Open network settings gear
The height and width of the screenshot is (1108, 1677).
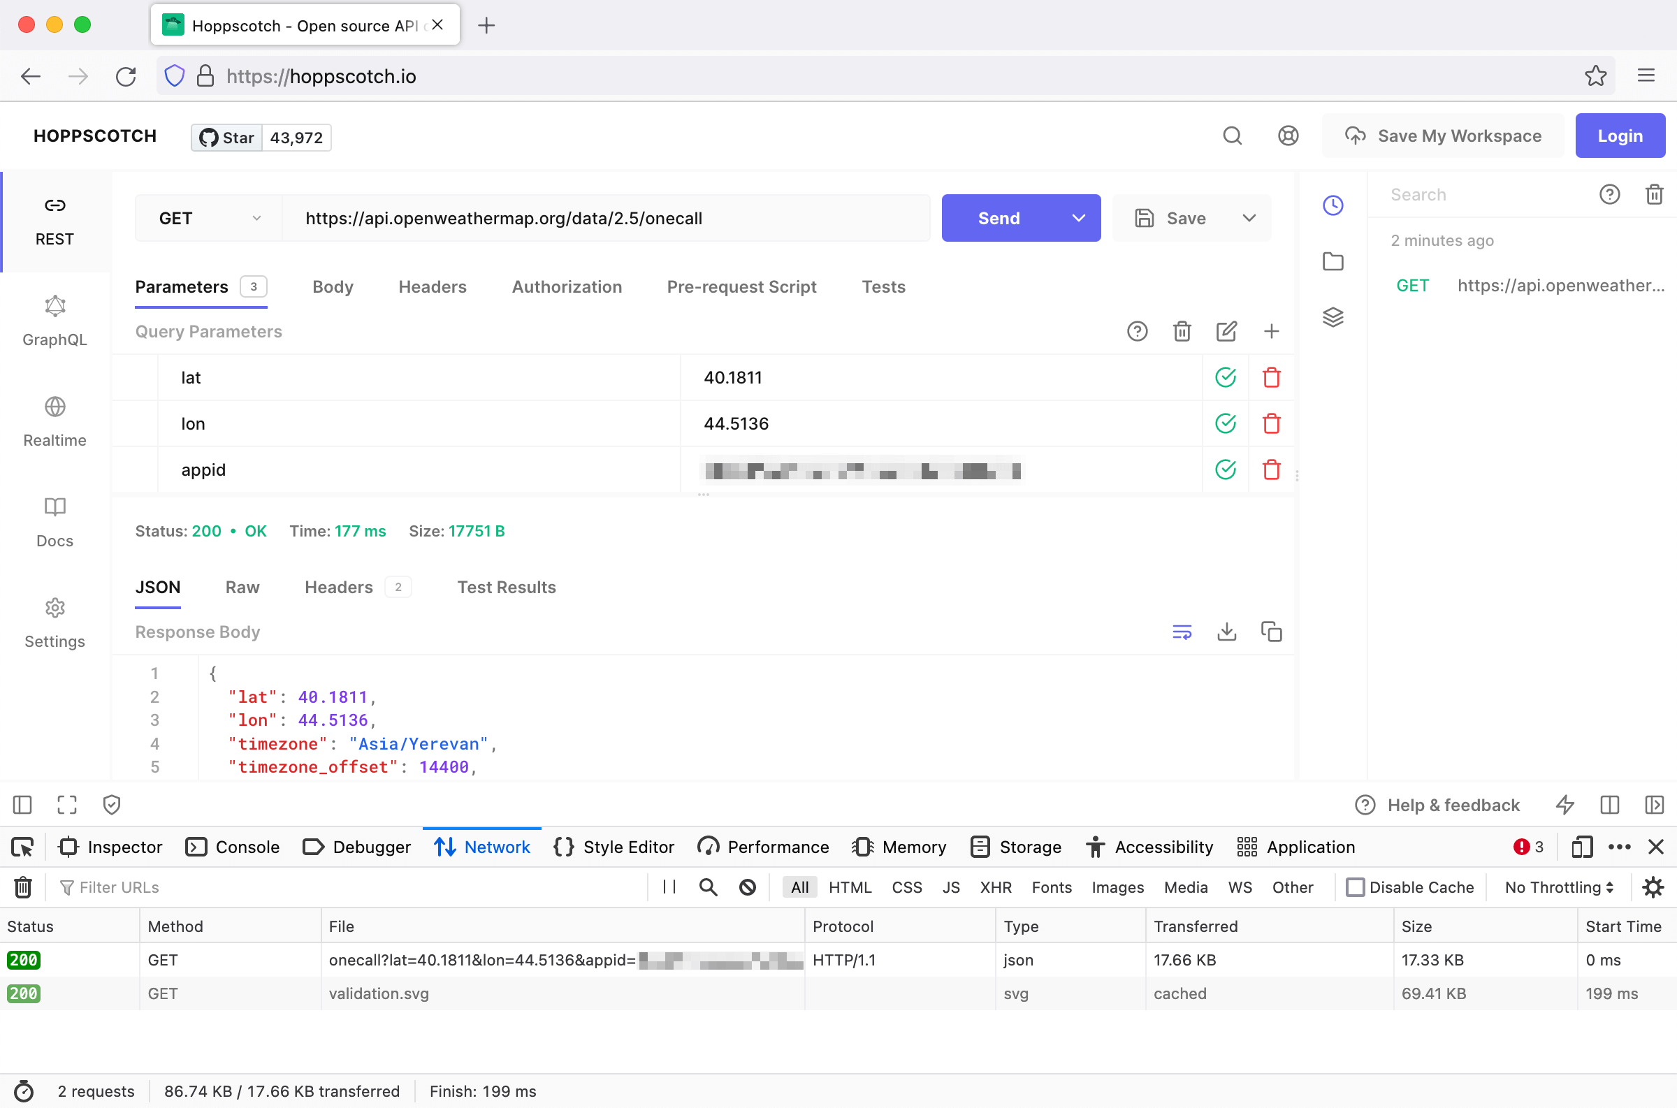pyautogui.click(x=1653, y=887)
